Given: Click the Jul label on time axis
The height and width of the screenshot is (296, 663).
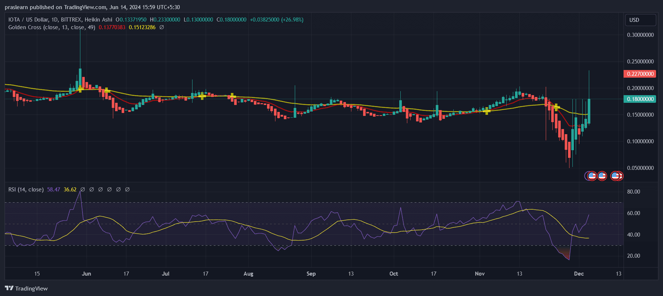Looking at the screenshot, I should point(166,274).
